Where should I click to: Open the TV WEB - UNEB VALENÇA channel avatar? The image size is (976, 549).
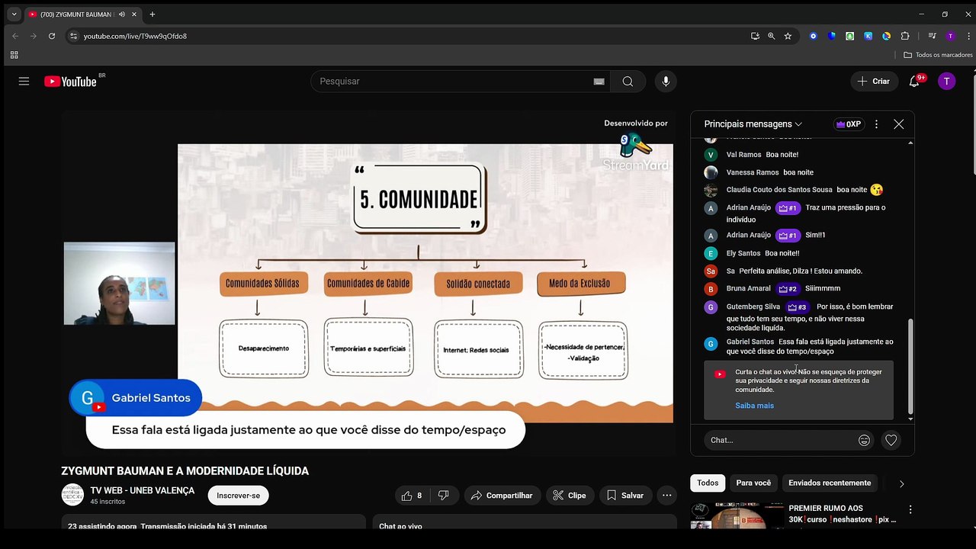72,495
